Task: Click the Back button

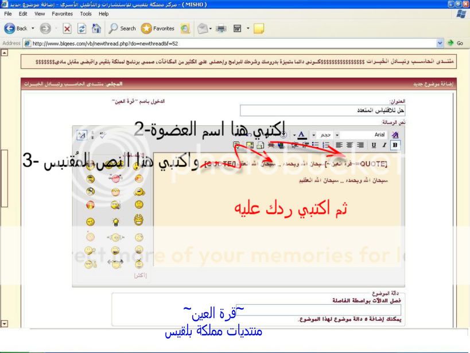Action: [x=15, y=28]
